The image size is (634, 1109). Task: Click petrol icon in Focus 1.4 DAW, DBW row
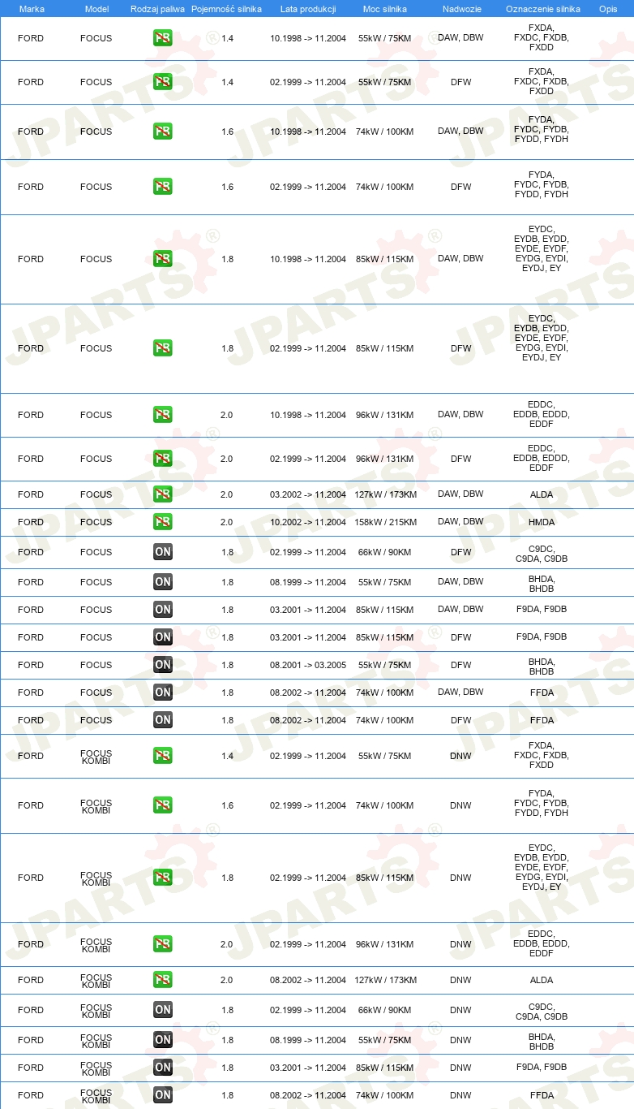(163, 38)
